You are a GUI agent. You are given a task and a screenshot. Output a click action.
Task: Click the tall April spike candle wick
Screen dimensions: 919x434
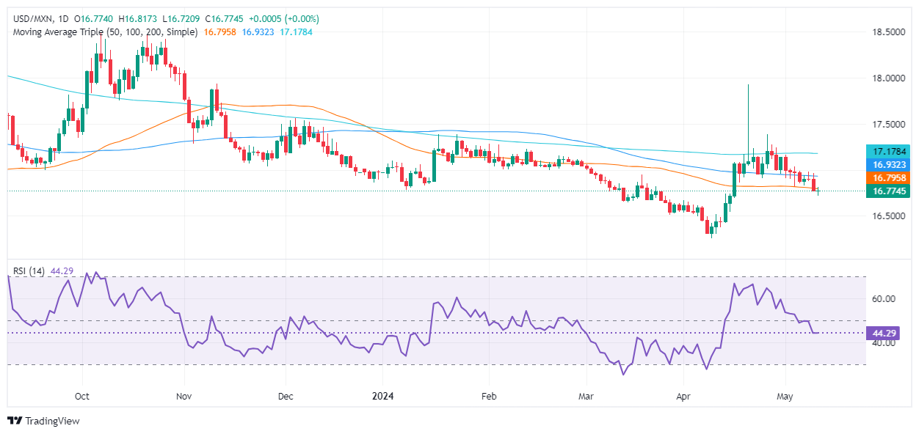click(x=748, y=121)
